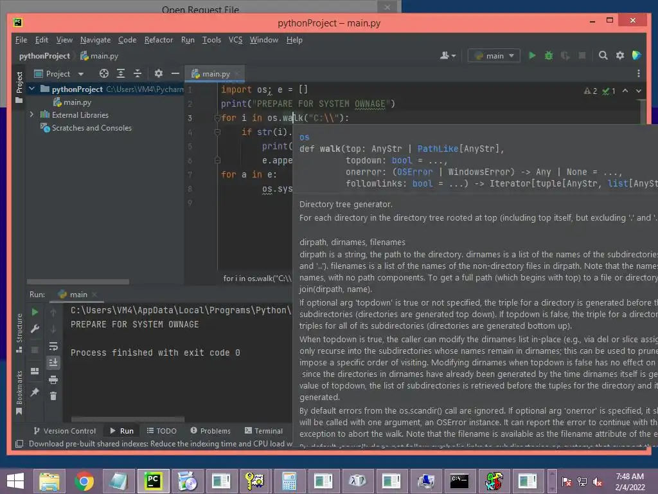The height and width of the screenshot is (494, 658).
Task: Click PathLike link in documentation popup
Action: pos(438,149)
